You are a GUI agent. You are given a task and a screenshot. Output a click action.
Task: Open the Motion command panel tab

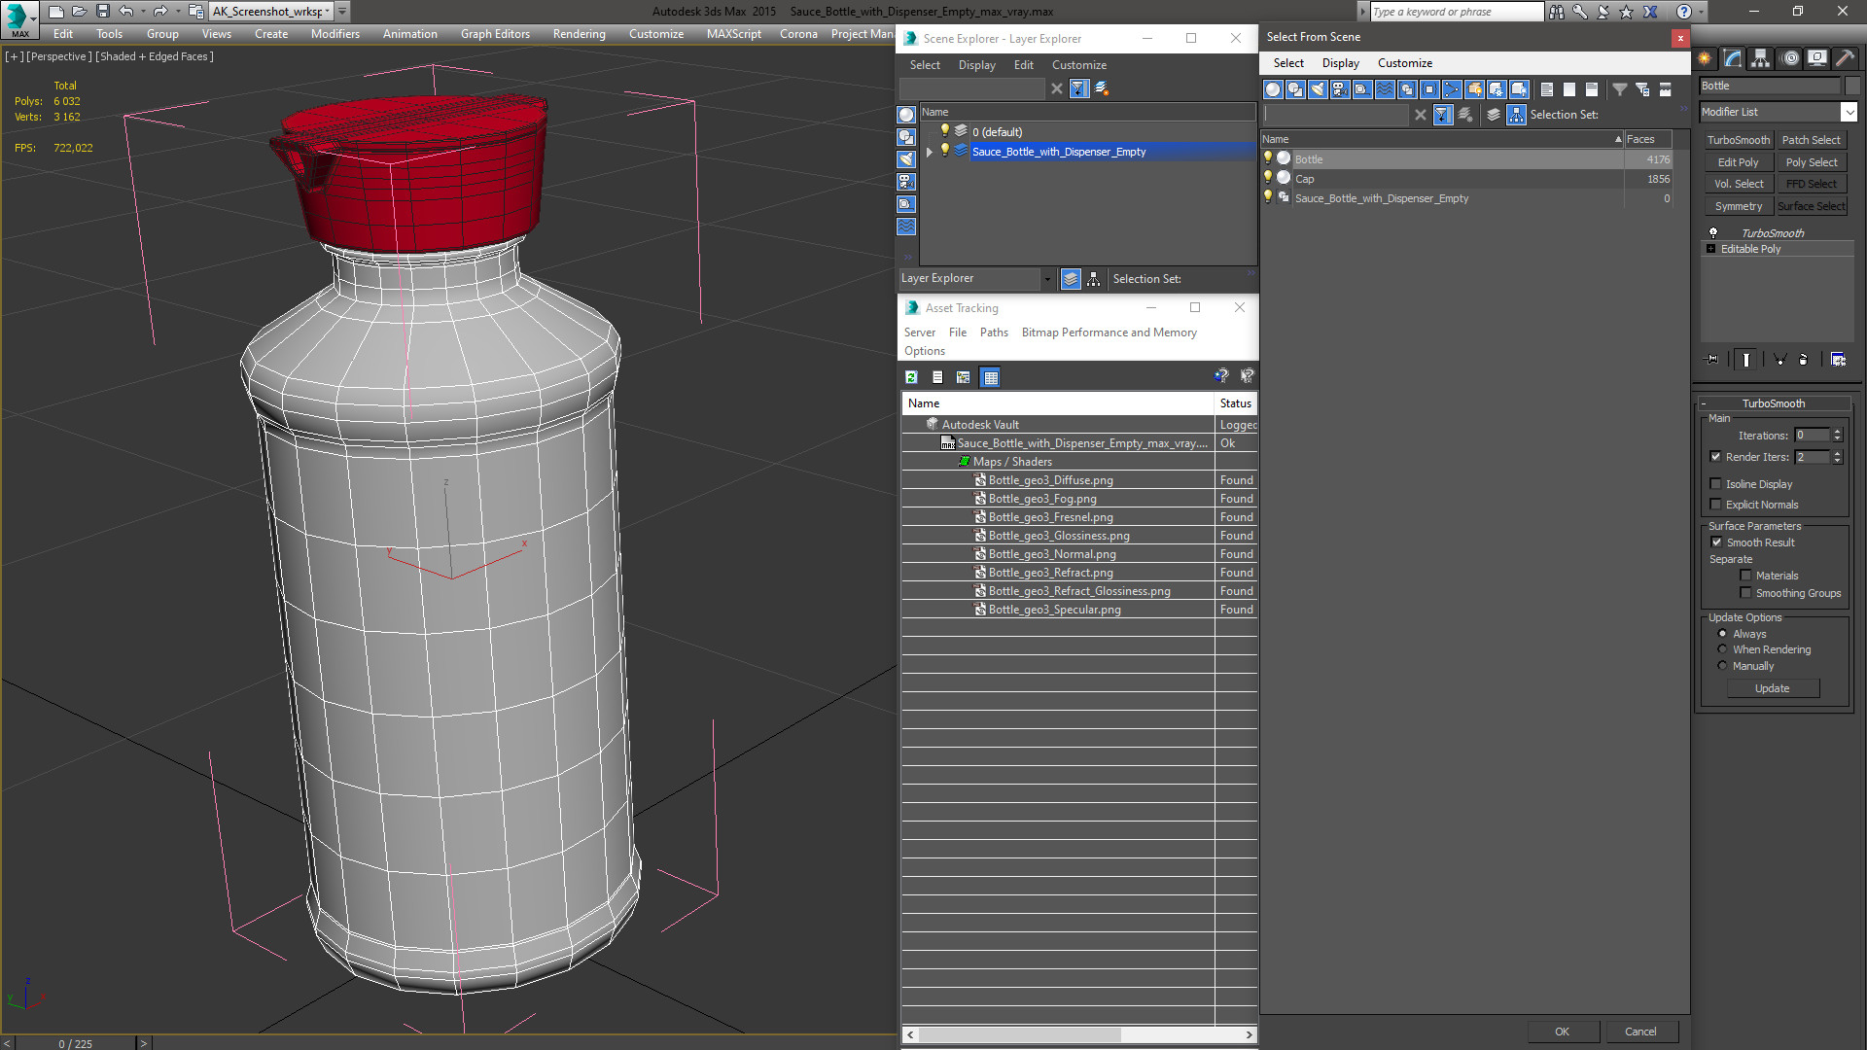coord(1790,58)
